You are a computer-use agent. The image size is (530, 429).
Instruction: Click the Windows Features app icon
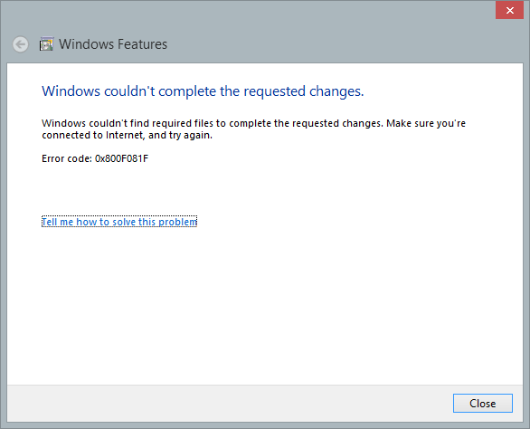point(46,44)
